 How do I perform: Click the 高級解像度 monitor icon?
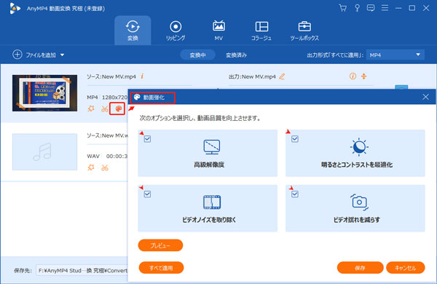[212, 147]
